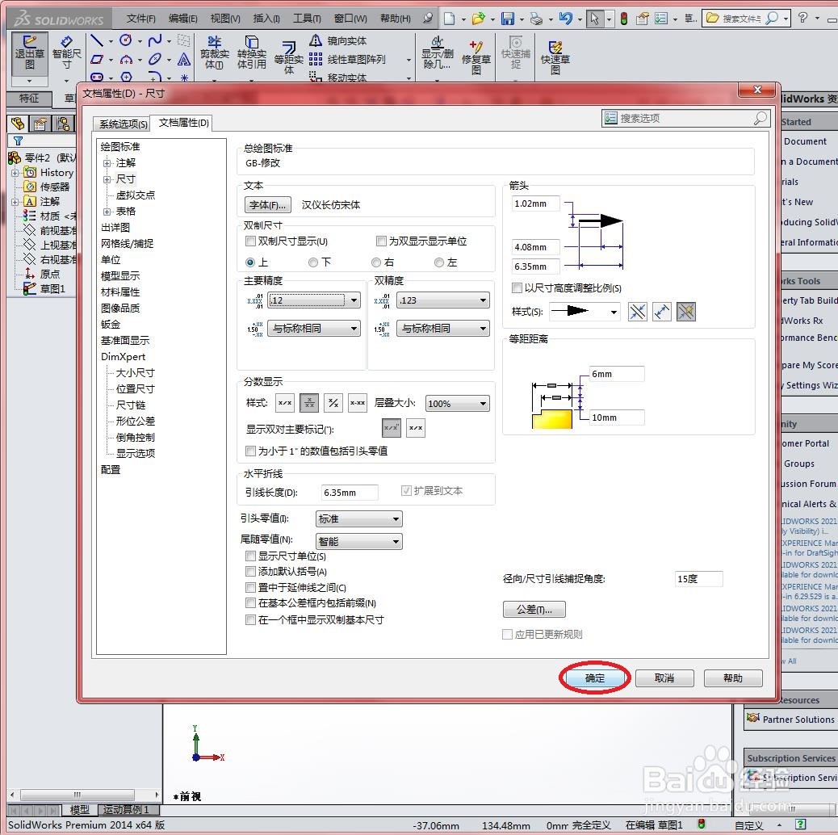Image resolution: width=838 pixels, height=835 pixels.
Task: Click the arrows-outside dimension style icon
Action: click(637, 311)
